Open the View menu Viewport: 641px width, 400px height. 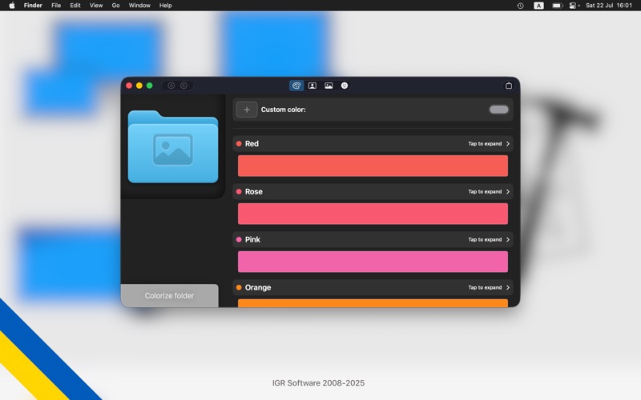tap(96, 6)
